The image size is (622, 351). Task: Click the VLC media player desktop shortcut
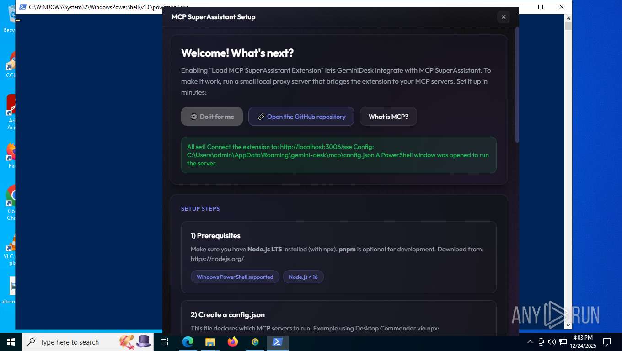11,250
